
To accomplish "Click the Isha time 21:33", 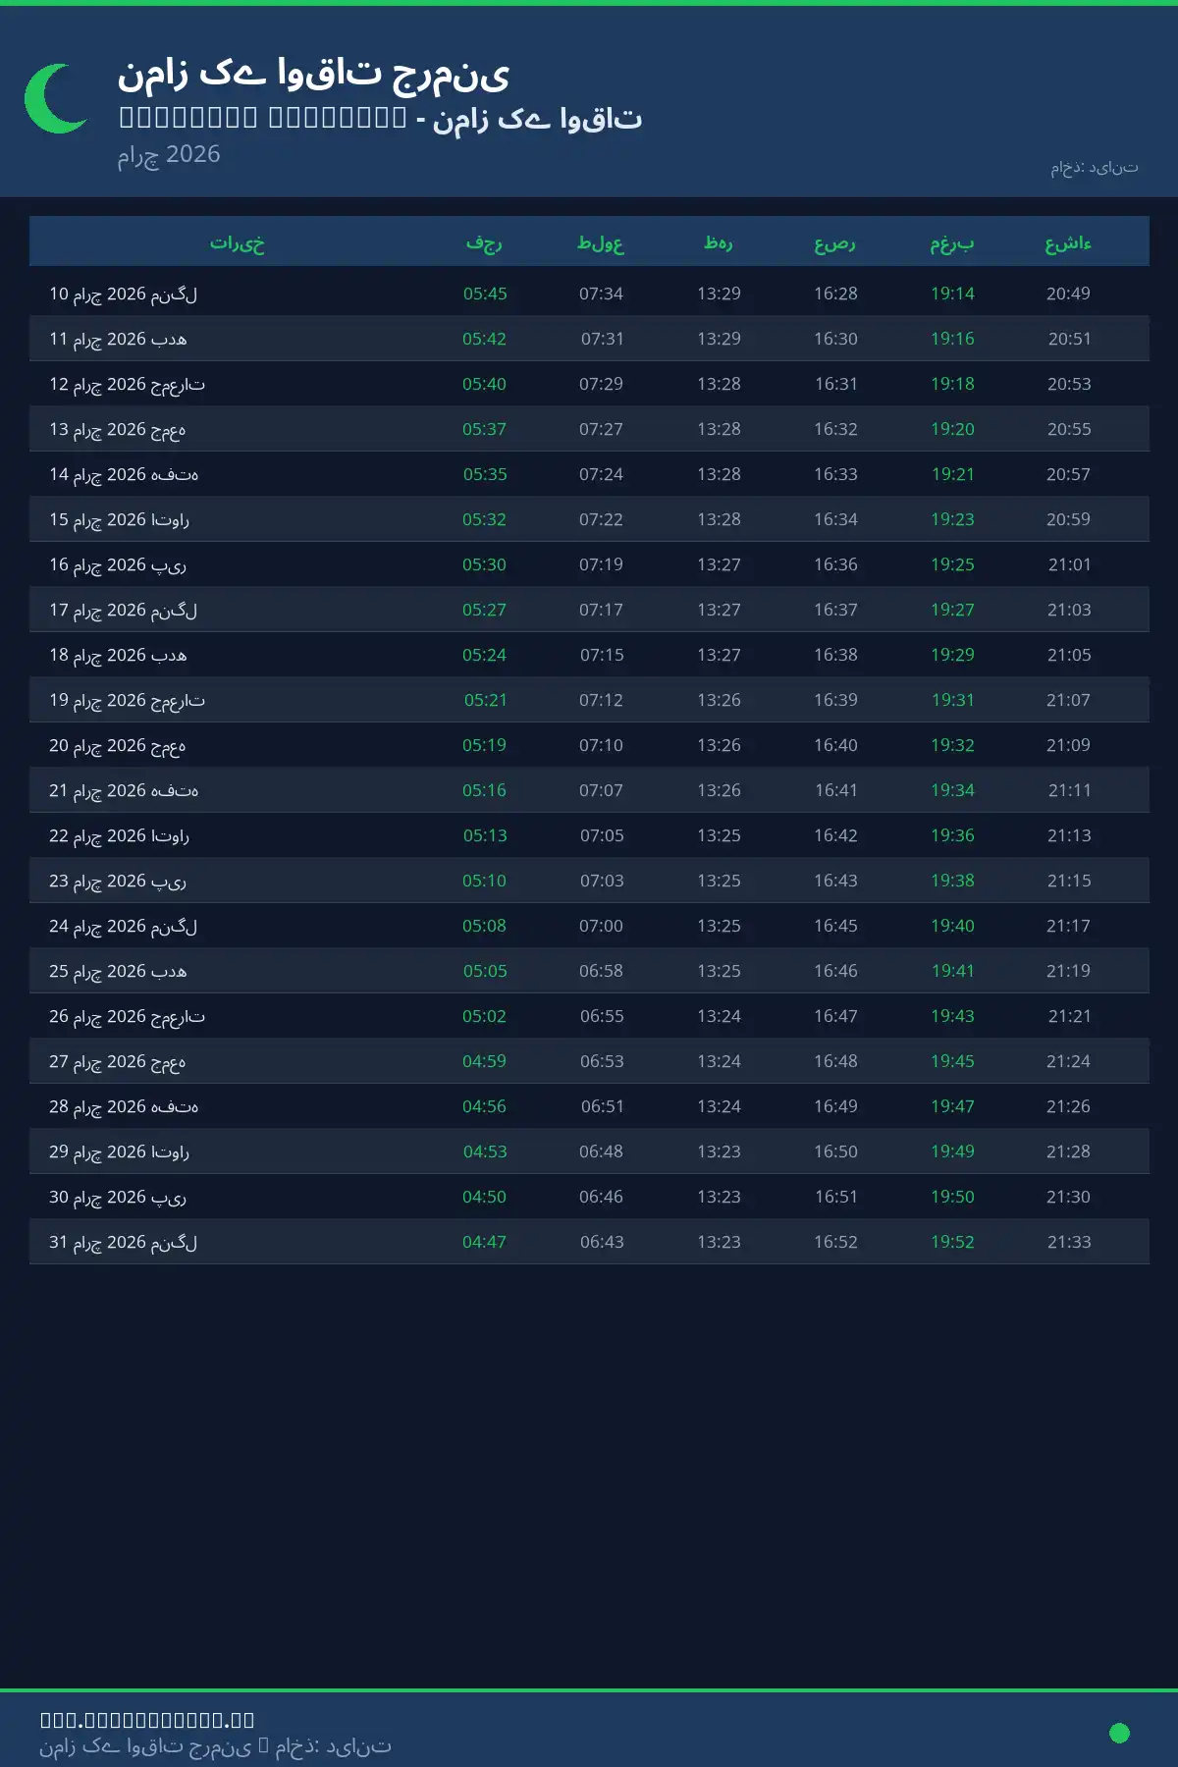I will (1069, 1242).
